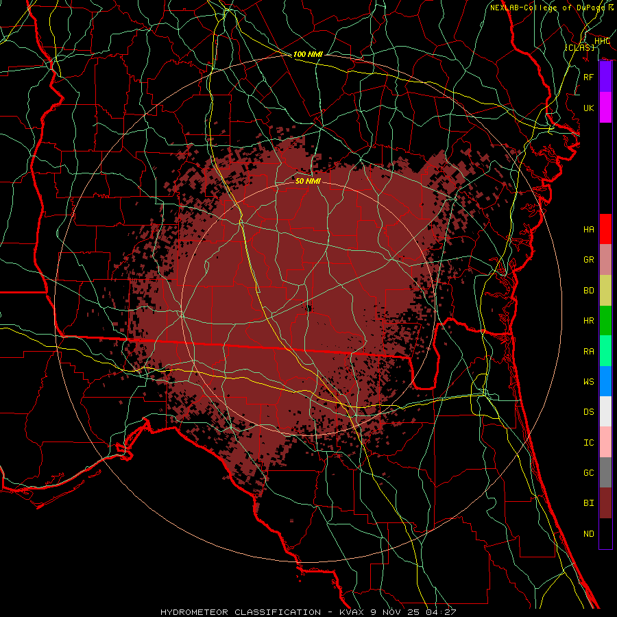
Task: Click the GC gray legend swatch
Action: tap(605, 472)
